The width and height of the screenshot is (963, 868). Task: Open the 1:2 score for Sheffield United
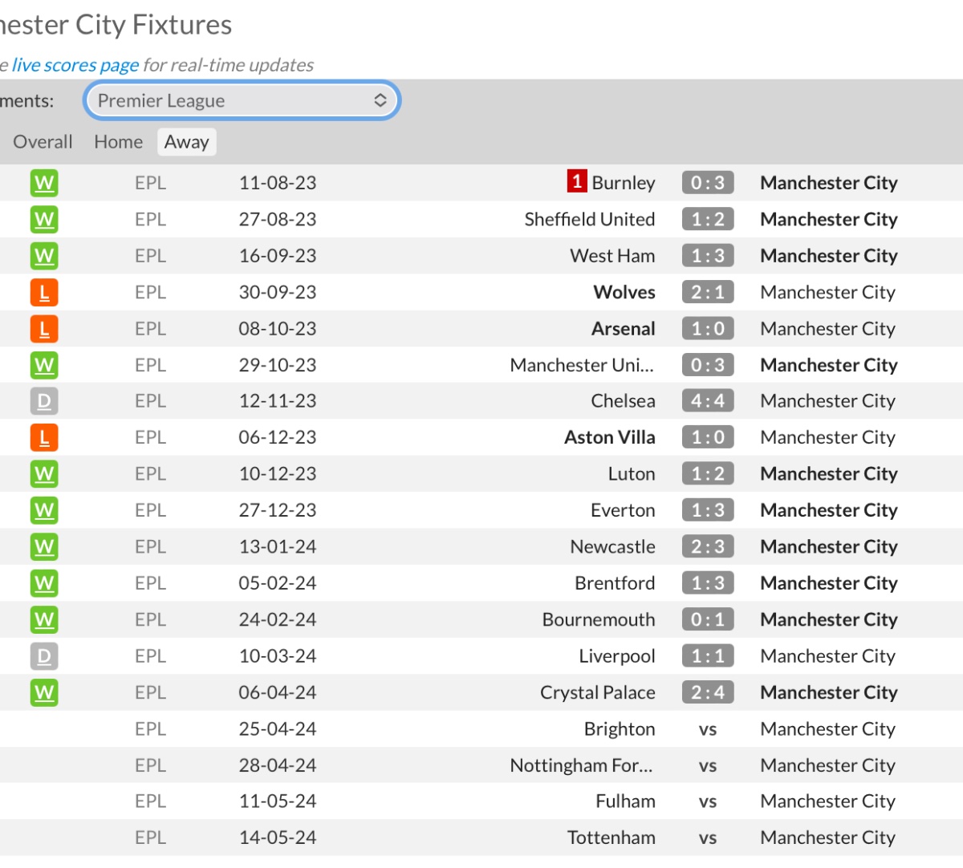708,219
